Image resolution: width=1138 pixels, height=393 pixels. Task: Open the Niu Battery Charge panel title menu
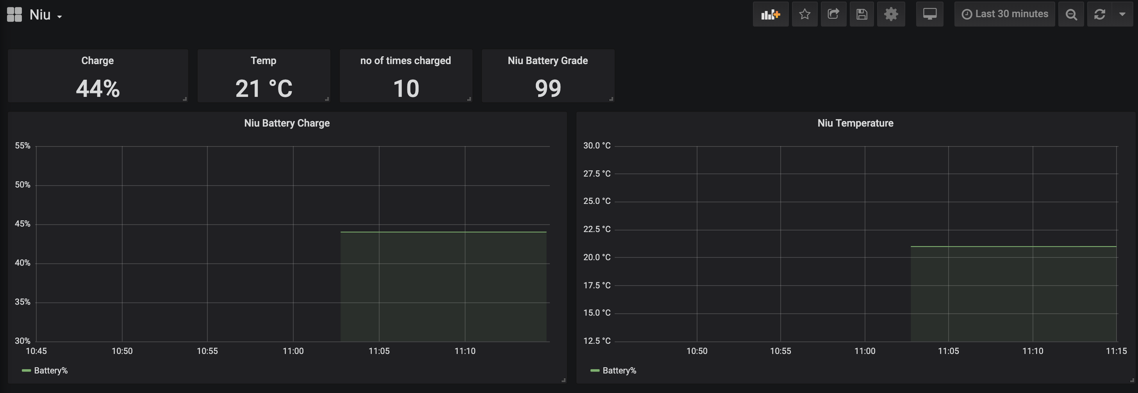(287, 123)
